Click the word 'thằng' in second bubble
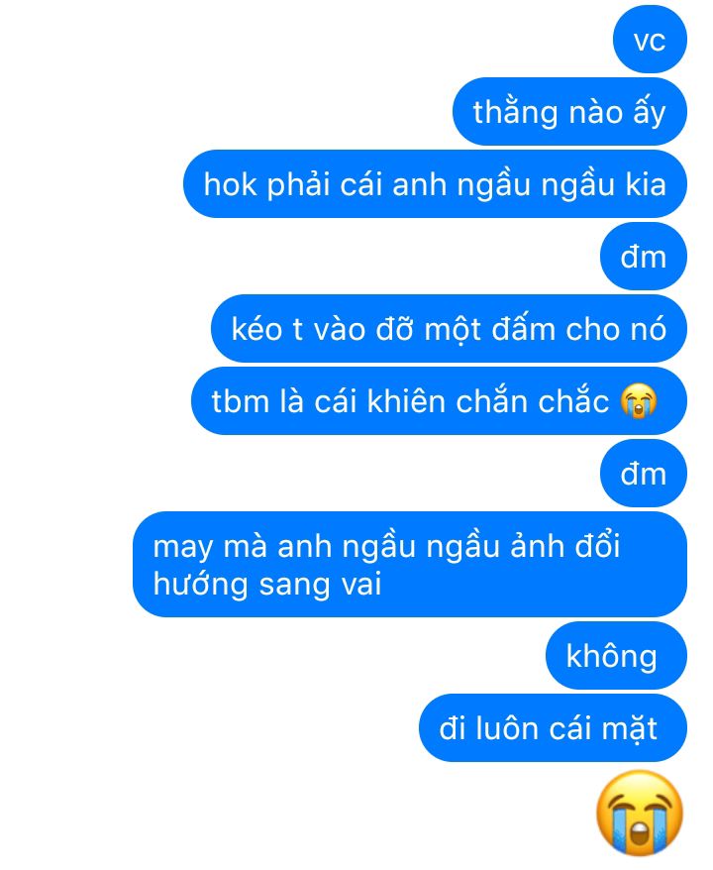Screen dimensions: 713x870 point(515,114)
